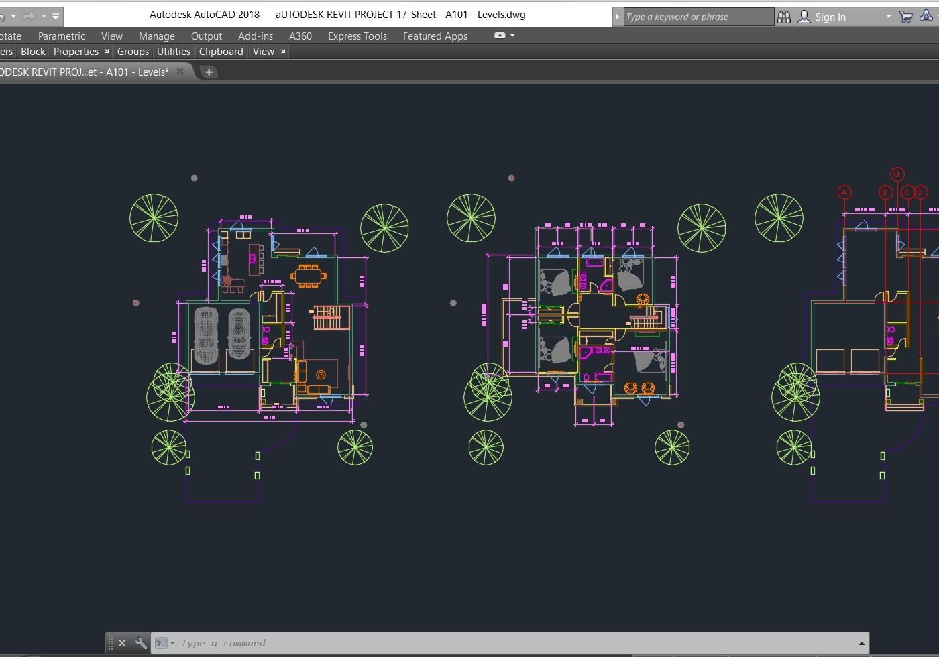Expand the Utilities ribbon panel
Image resolution: width=939 pixels, height=657 pixels.
coord(174,52)
